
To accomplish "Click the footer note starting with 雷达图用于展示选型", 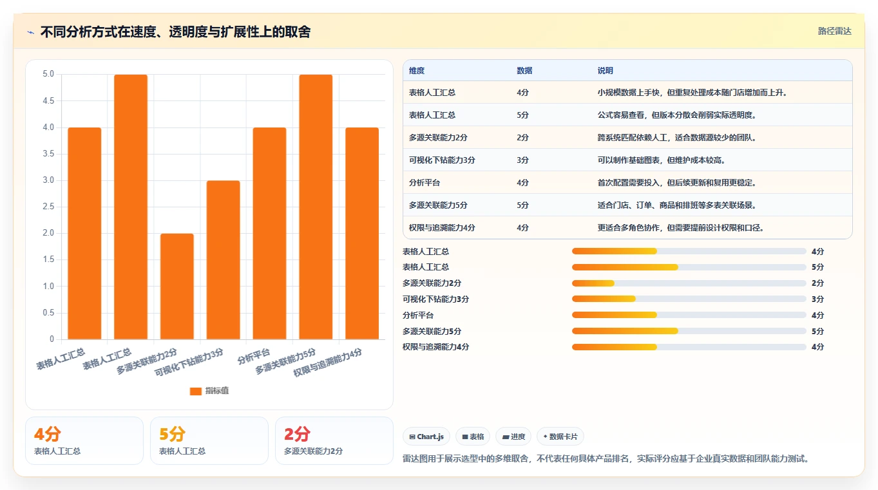I will [606, 459].
